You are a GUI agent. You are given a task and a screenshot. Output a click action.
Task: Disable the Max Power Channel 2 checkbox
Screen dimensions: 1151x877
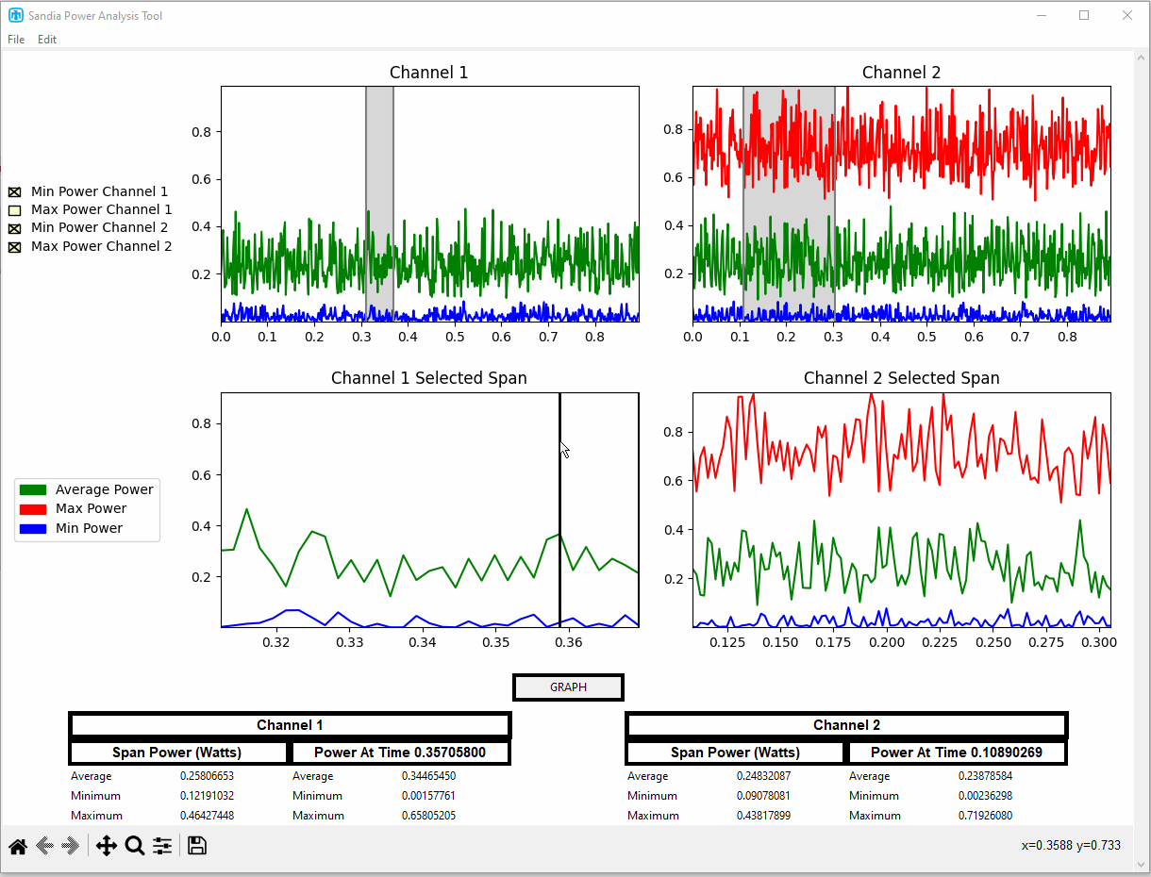coord(14,247)
